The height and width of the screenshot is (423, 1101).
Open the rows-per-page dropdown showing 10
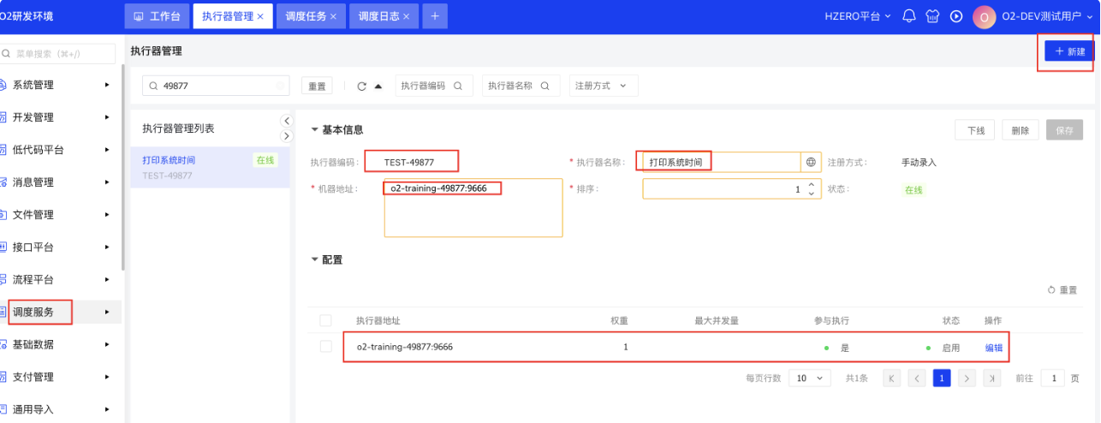809,378
